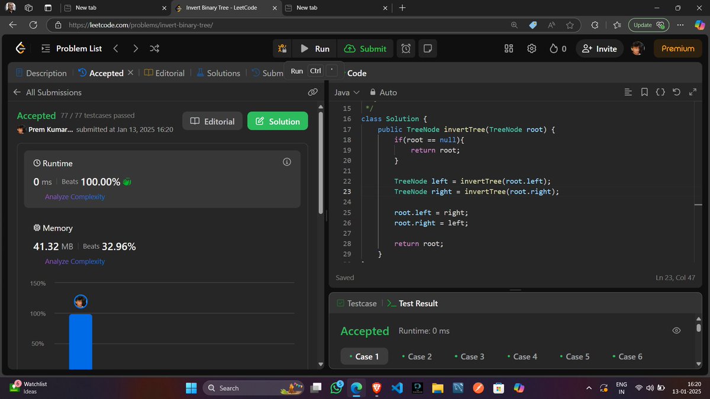Click the LeetCode logo icon

click(x=20, y=48)
